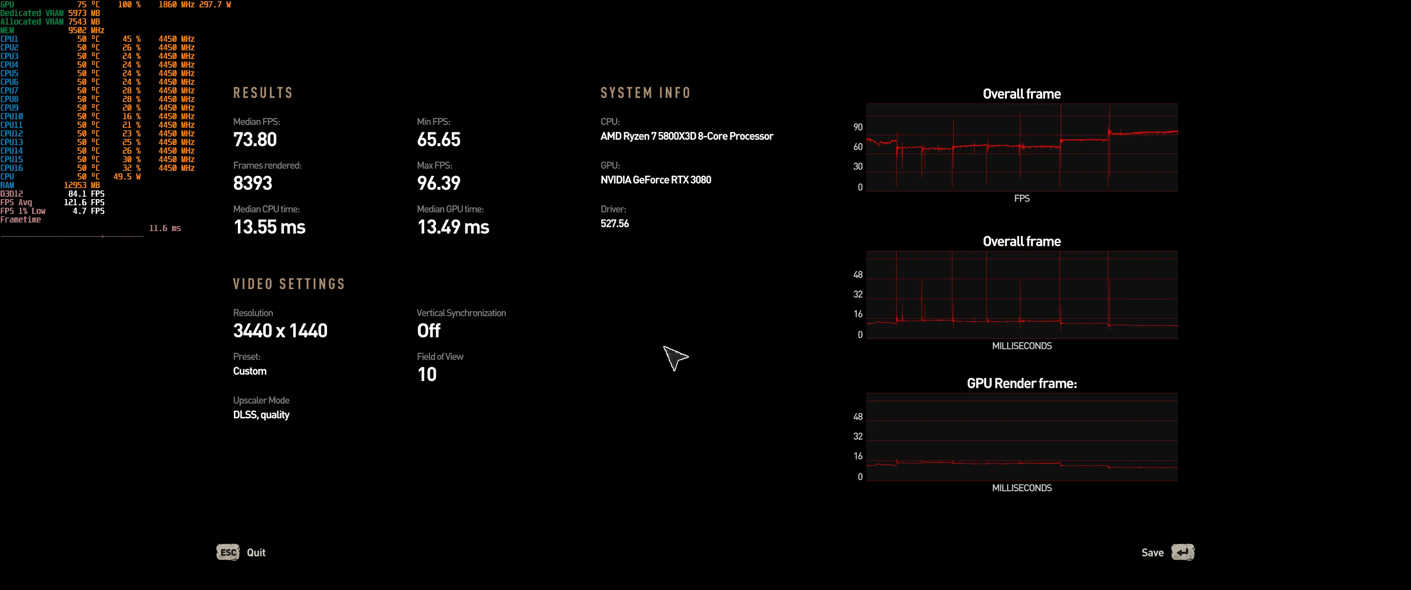Click the Enter key icon beside Save
The image size is (1411, 590).
(1183, 552)
